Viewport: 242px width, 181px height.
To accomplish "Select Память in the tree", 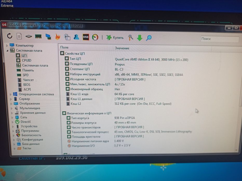I will click(28, 70).
